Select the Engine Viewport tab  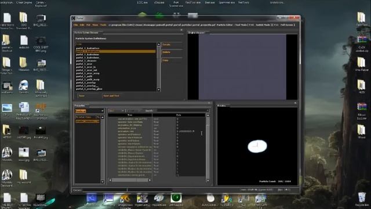(x=197, y=33)
